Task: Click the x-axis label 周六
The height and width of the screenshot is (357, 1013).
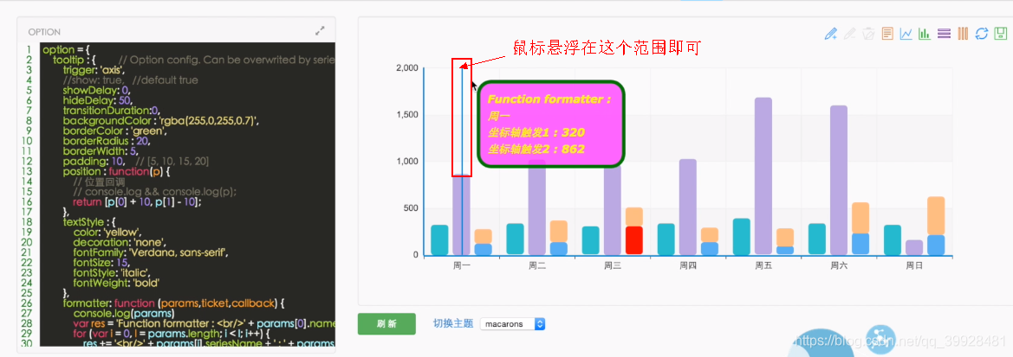Action: (x=839, y=265)
